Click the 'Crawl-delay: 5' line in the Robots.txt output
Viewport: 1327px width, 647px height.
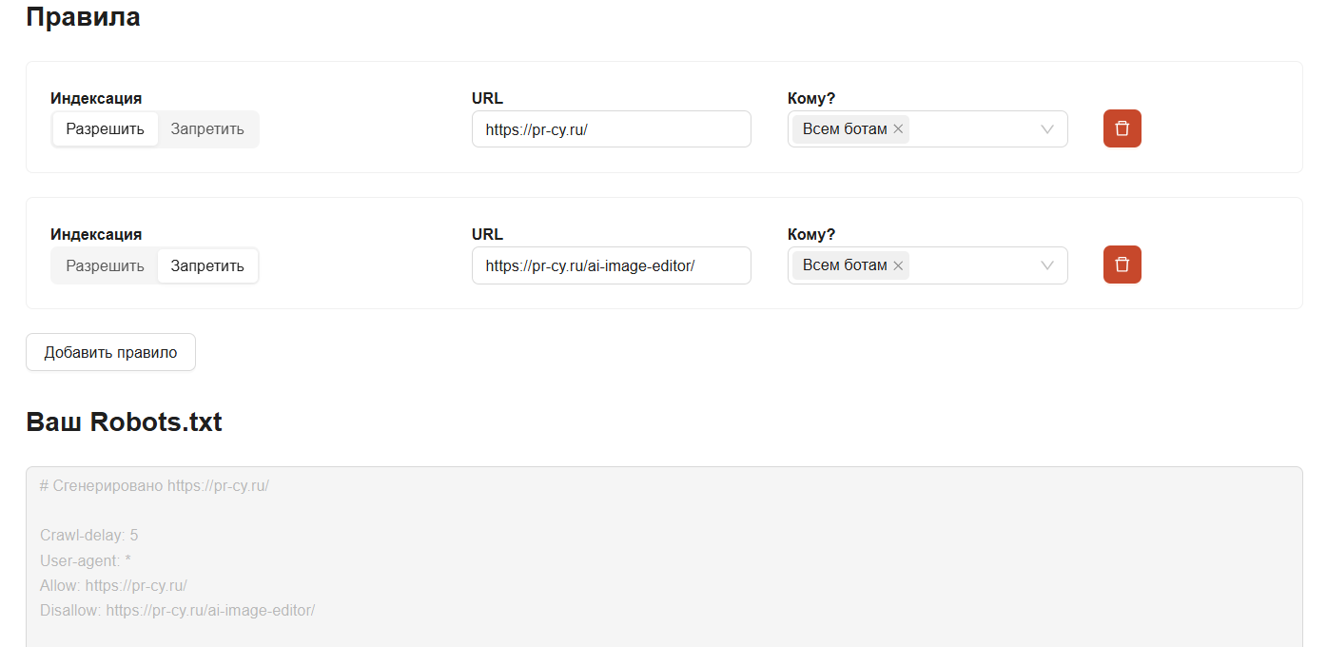tap(89, 536)
